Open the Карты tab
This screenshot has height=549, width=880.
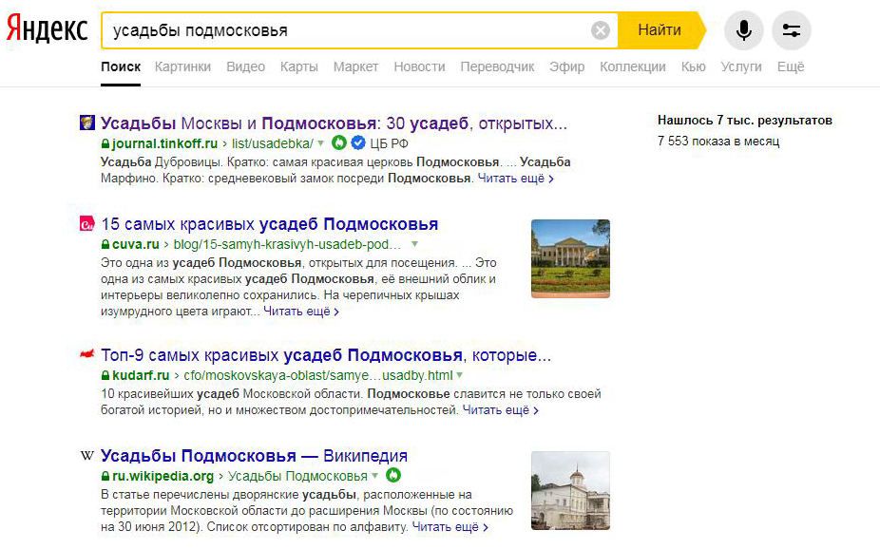coord(299,66)
